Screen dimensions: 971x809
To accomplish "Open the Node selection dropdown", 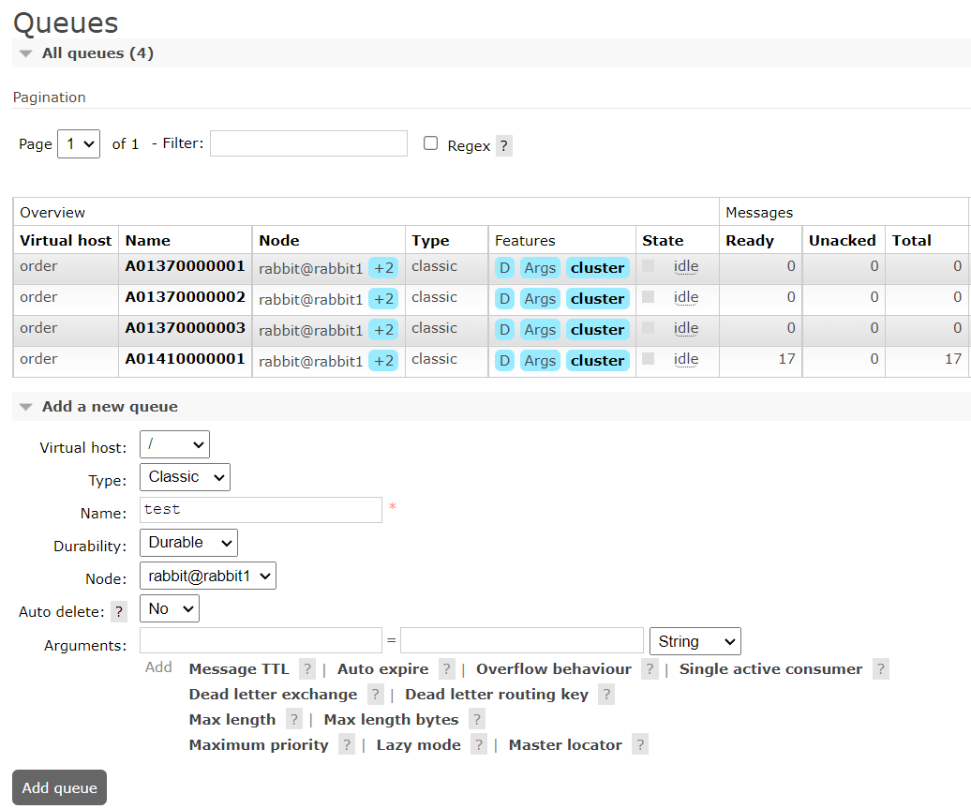I will [x=208, y=577].
